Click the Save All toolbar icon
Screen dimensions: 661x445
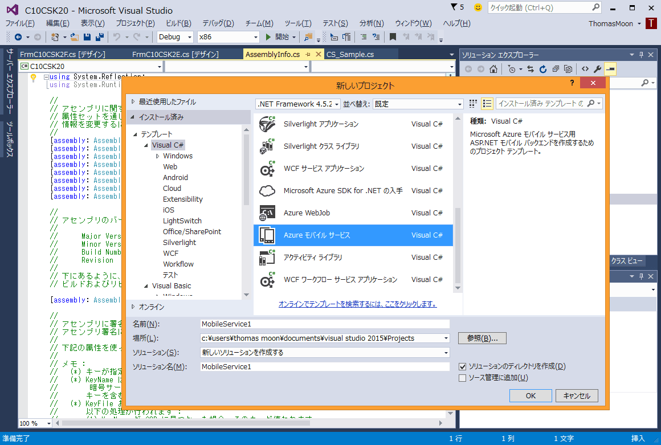(x=100, y=37)
